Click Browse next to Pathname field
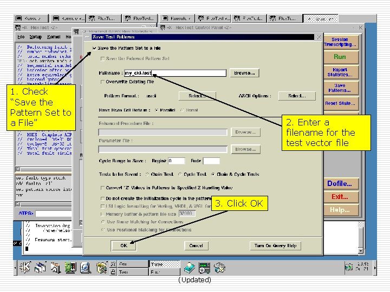 click(x=244, y=73)
